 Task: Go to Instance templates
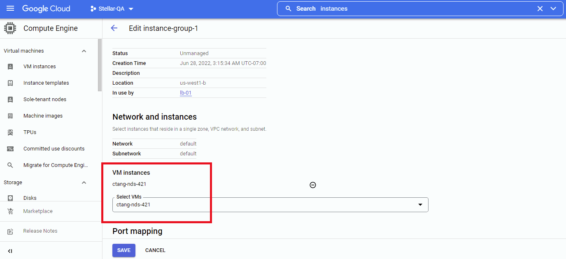point(46,83)
